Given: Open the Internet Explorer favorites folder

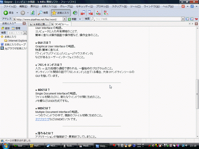Looking at the screenshot, I should (15, 41).
